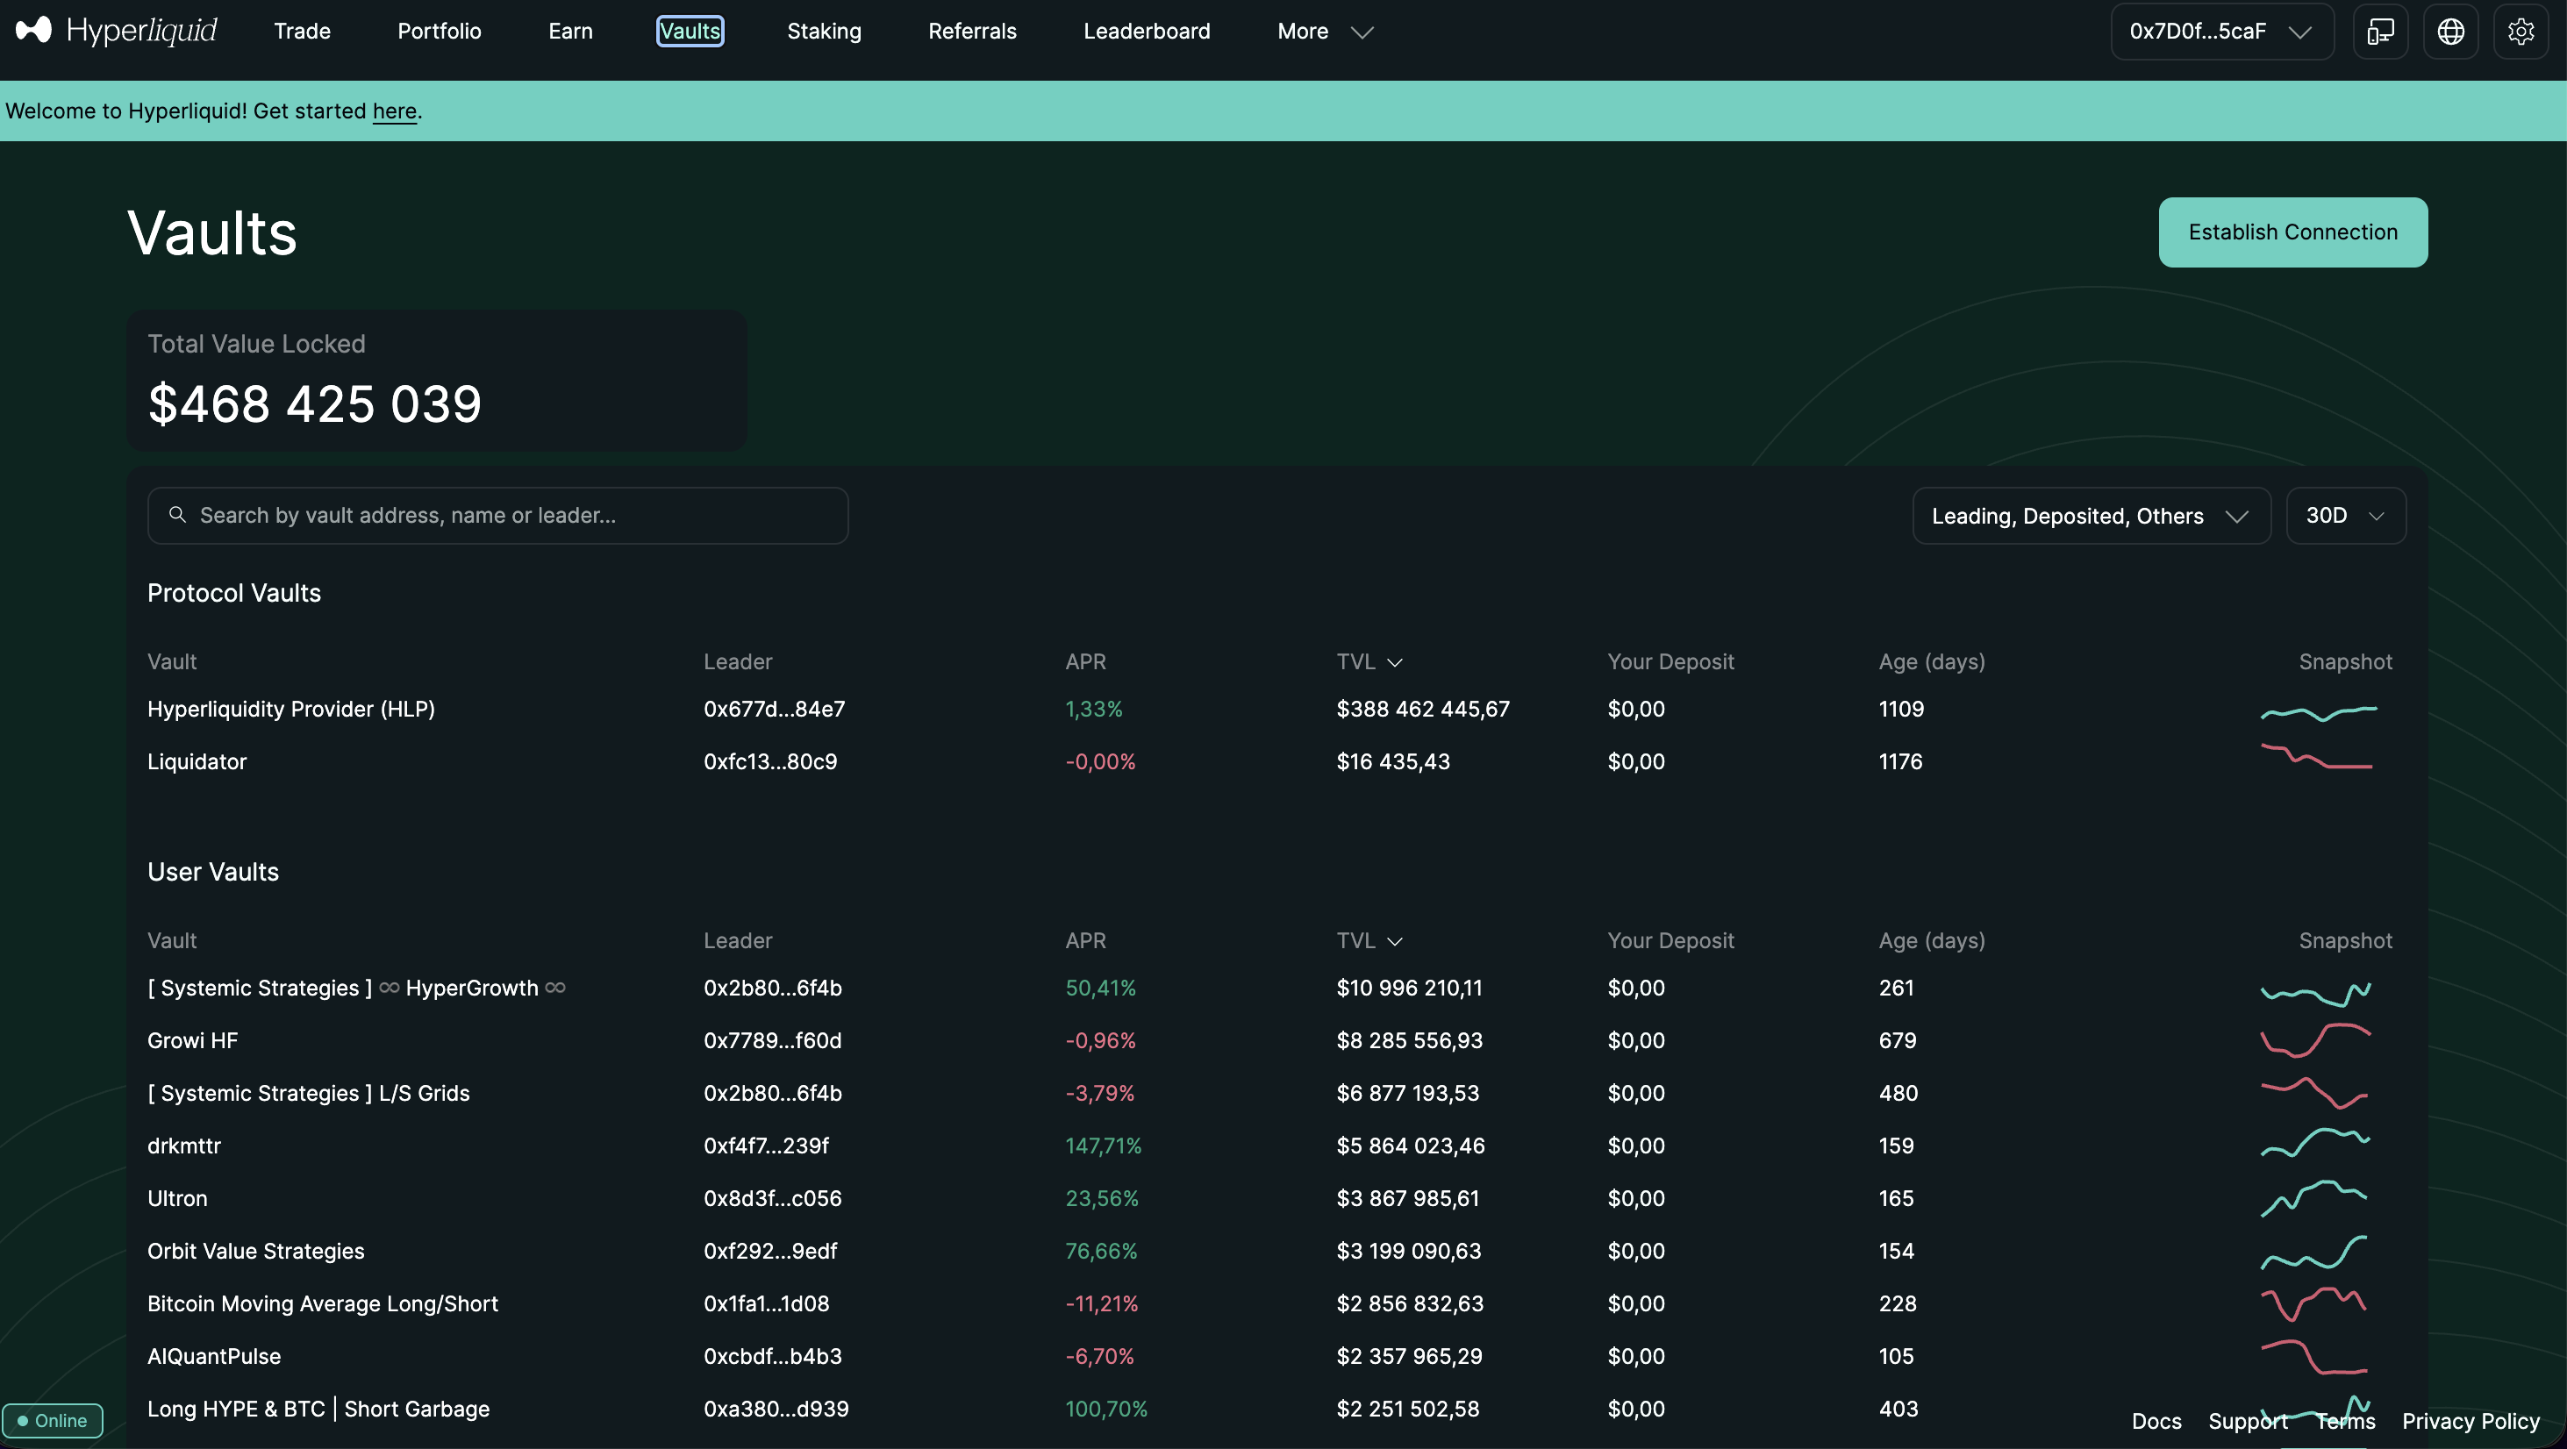
Task: Open the Liquidator vault row
Action: coord(1269,761)
